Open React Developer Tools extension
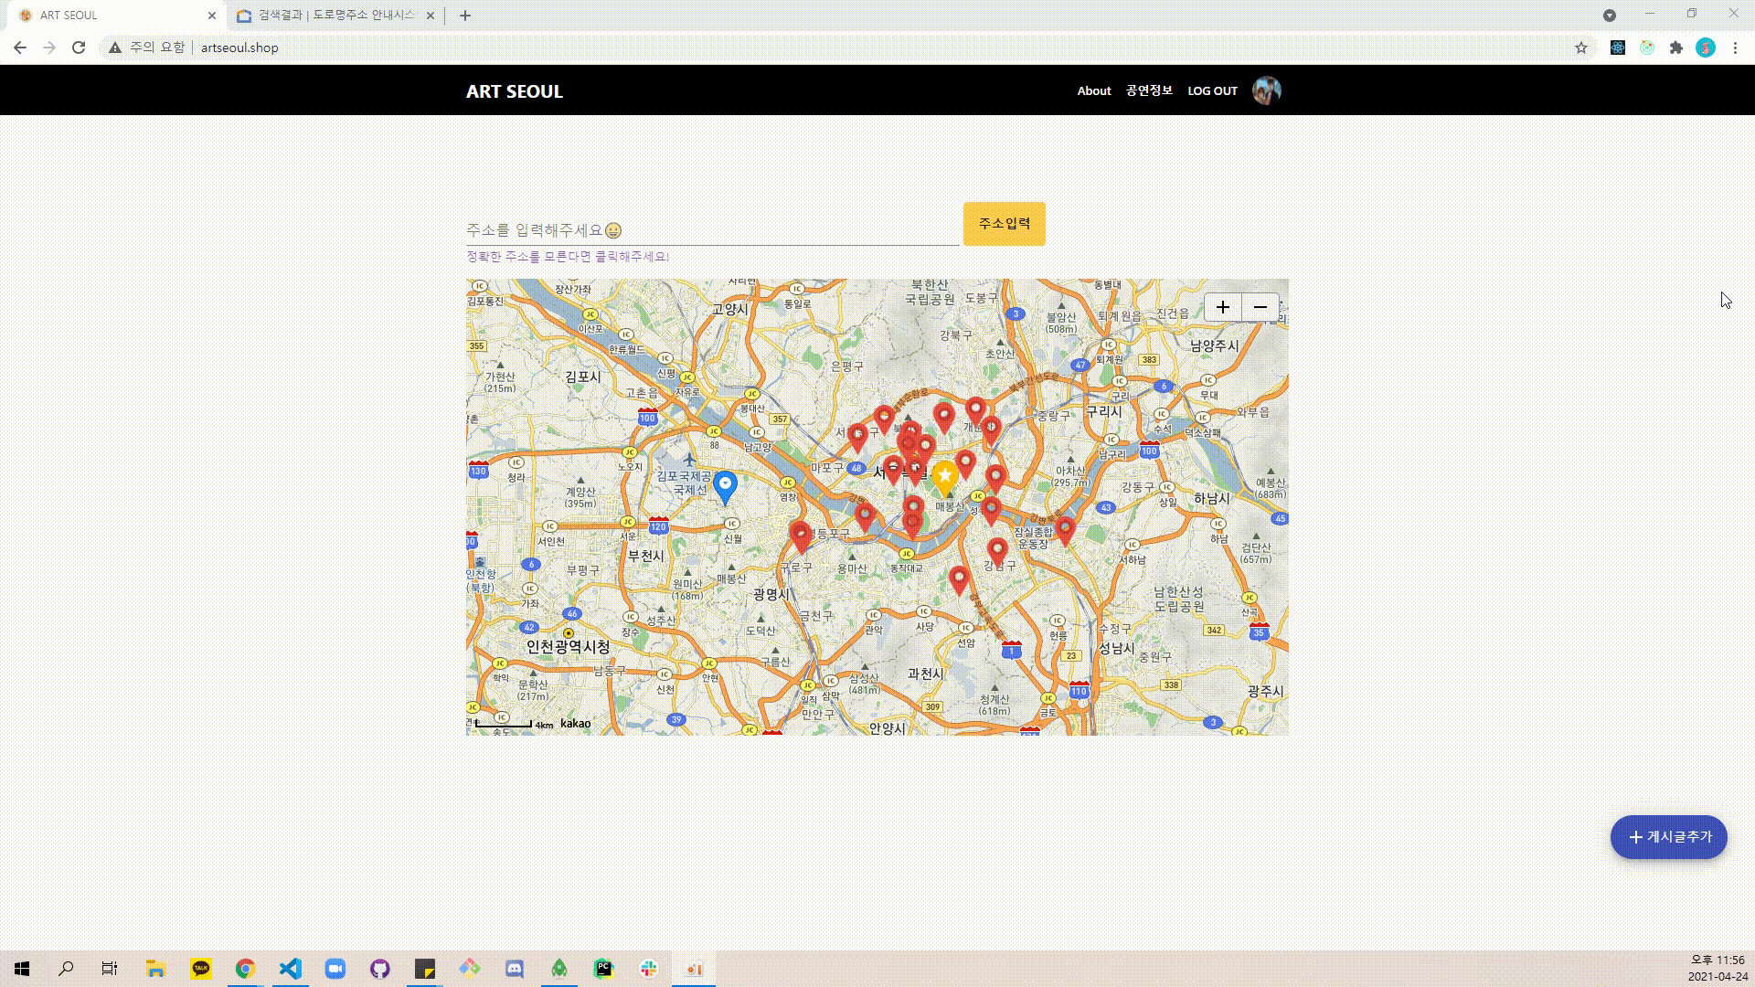Image resolution: width=1755 pixels, height=987 pixels. click(x=1618, y=48)
